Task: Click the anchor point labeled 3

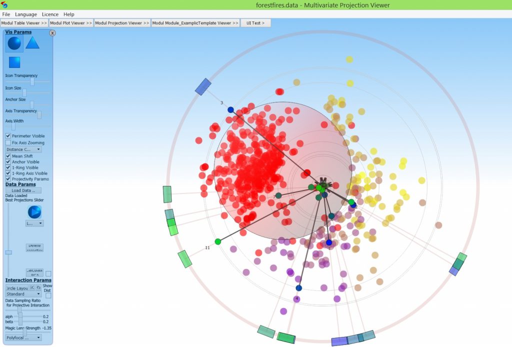Action: tap(230, 109)
